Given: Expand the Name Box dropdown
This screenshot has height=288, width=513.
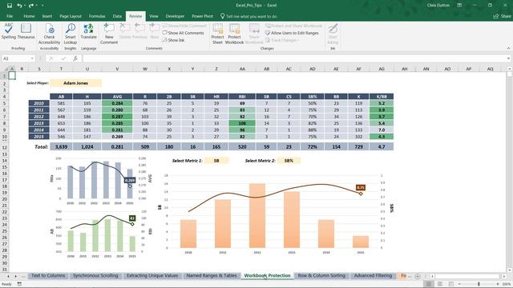Looking at the screenshot, I should click(x=32, y=58).
